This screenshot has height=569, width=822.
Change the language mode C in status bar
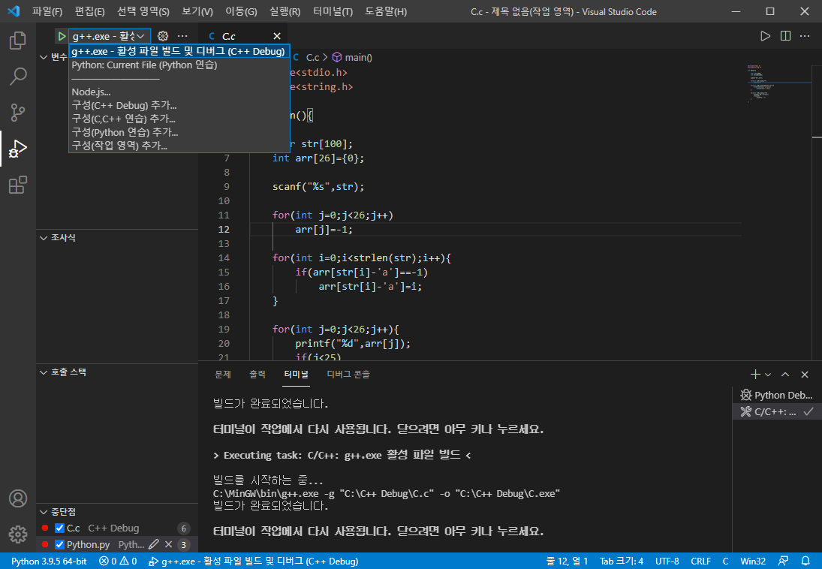point(726,561)
